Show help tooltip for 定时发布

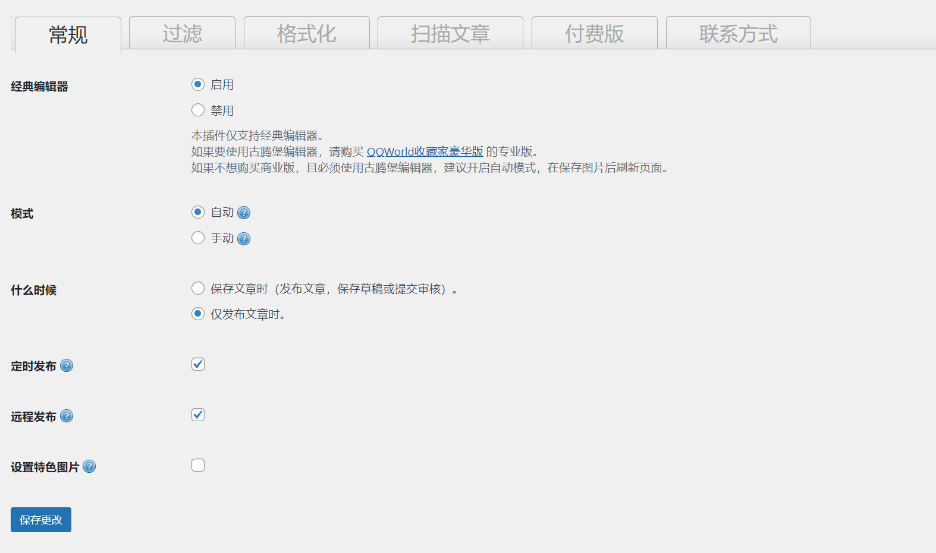click(67, 365)
